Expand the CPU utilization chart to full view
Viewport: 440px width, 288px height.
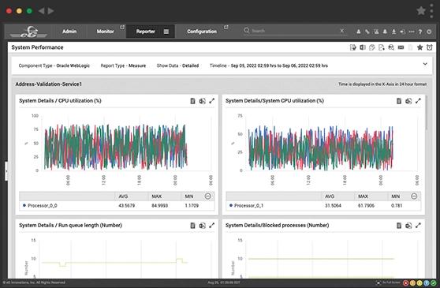tap(211, 101)
